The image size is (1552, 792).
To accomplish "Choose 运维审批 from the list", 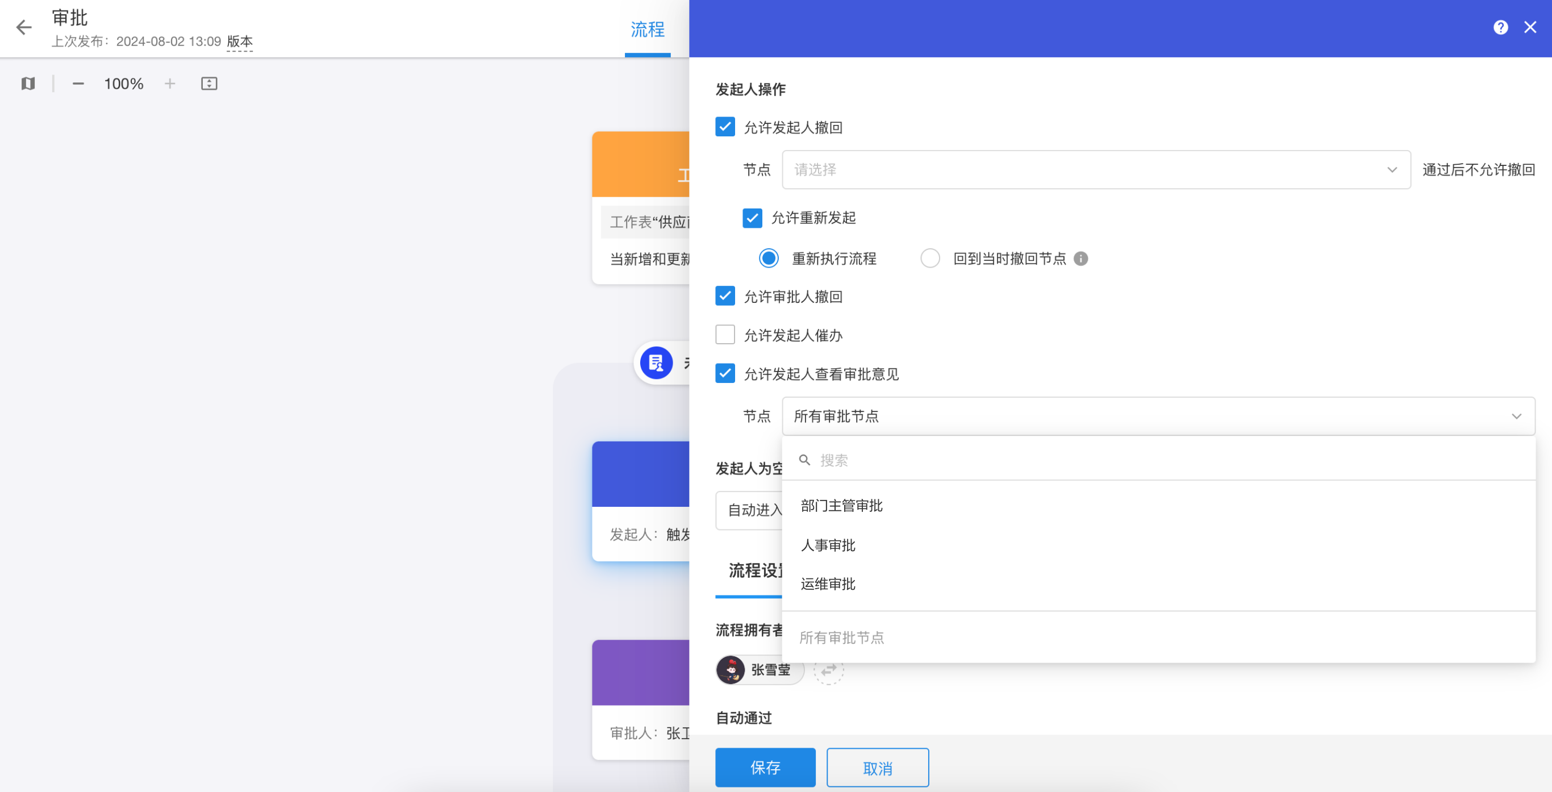I will (x=1158, y=583).
